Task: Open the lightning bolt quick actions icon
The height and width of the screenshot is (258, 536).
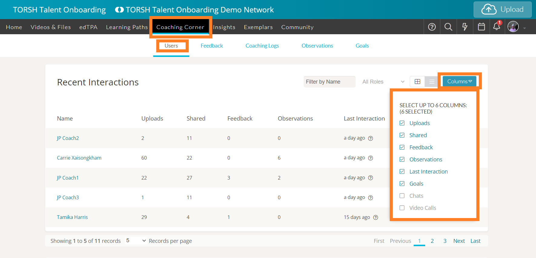Action: pos(465,27)
